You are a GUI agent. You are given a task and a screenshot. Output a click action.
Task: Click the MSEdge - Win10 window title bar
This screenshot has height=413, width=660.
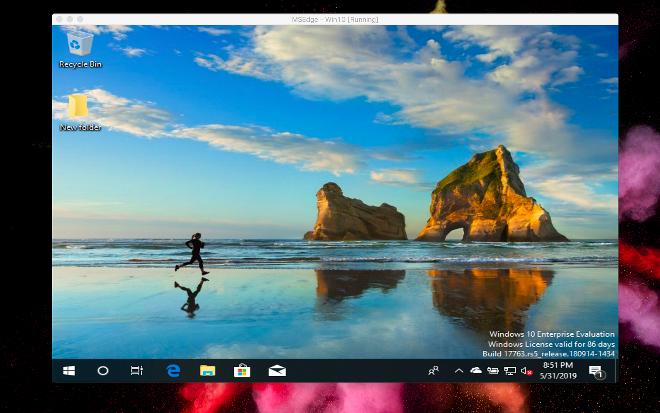pos(335,19)
